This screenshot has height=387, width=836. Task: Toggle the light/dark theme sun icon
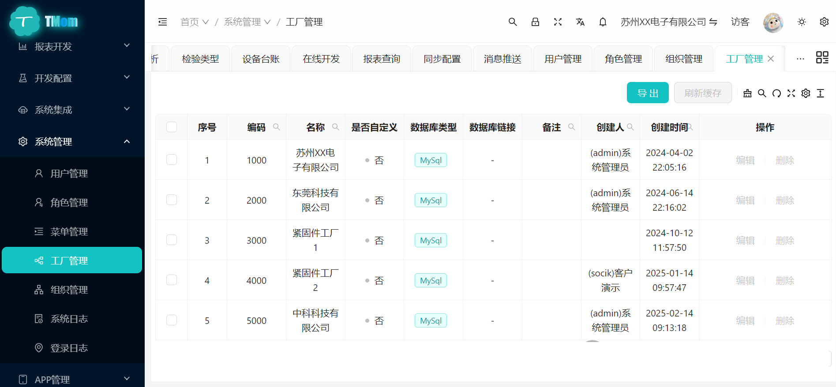(x=802, y=22)
